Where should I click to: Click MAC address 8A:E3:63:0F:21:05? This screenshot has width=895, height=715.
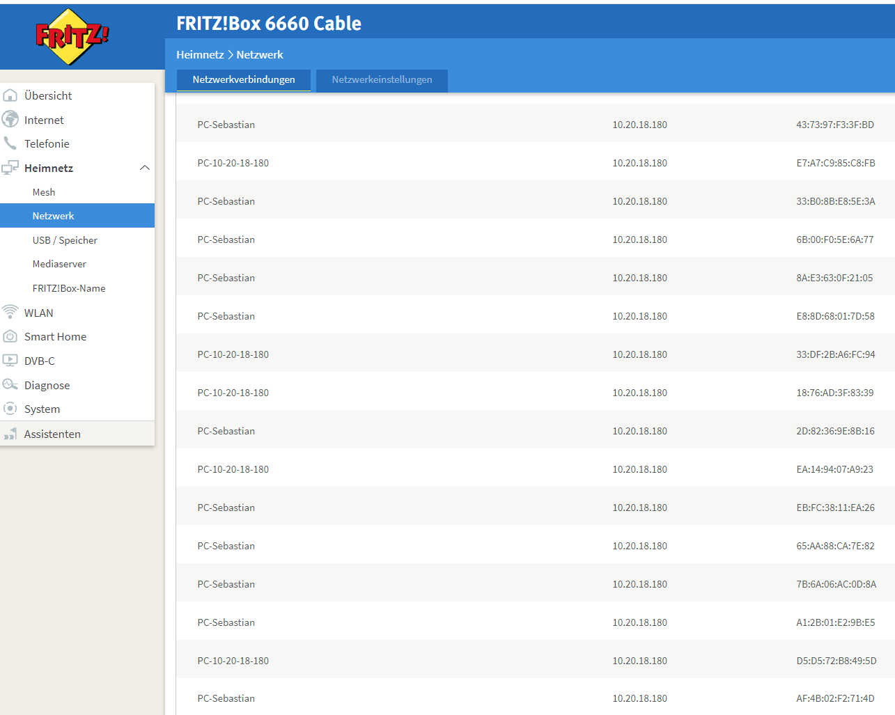(x=834, y=278)
